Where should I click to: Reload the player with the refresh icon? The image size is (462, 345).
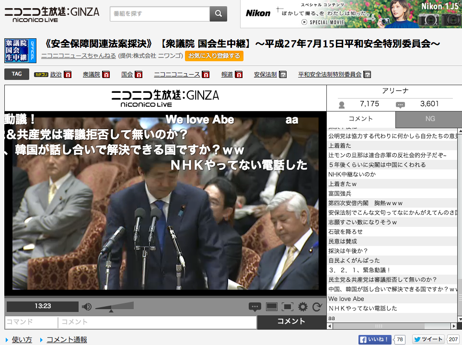[x=317, y=307]
